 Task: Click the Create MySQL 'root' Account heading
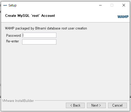pos(30,16)
